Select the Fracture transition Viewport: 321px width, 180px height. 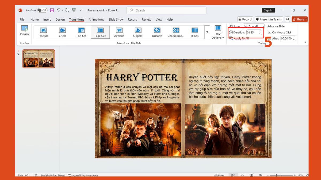click(x=43, y=32)
